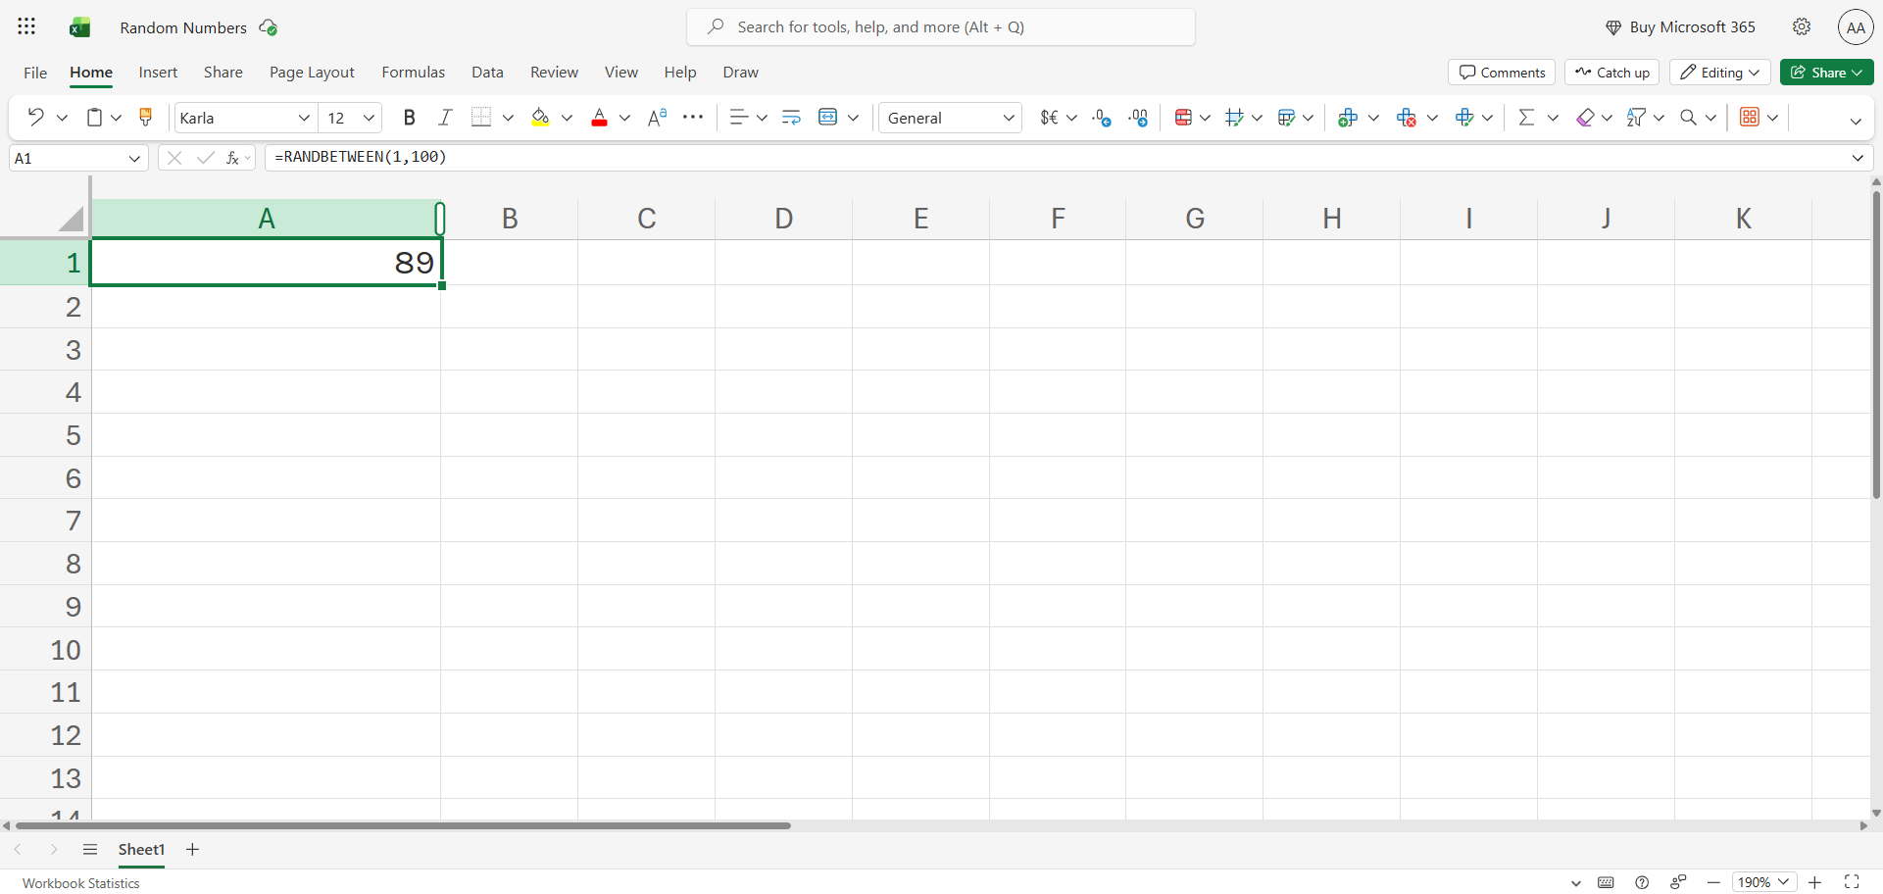Image resolution: width=1883 pixels, height=894 pixels.
Task: Apply yellow fill color bucket
Action: (x=540, y=118)
